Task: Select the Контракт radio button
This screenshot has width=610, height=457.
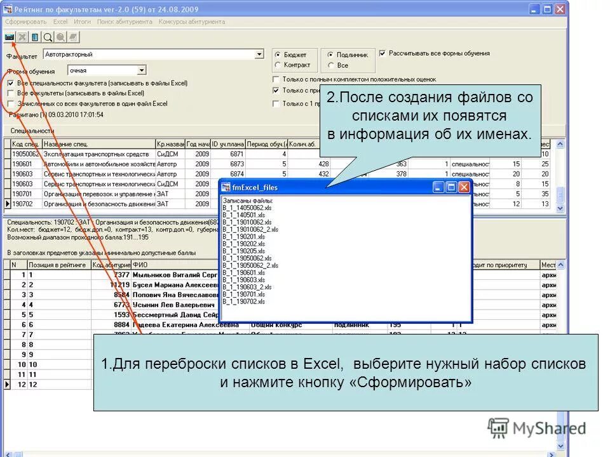Action: pyautogui.click(x=278, y=65)
